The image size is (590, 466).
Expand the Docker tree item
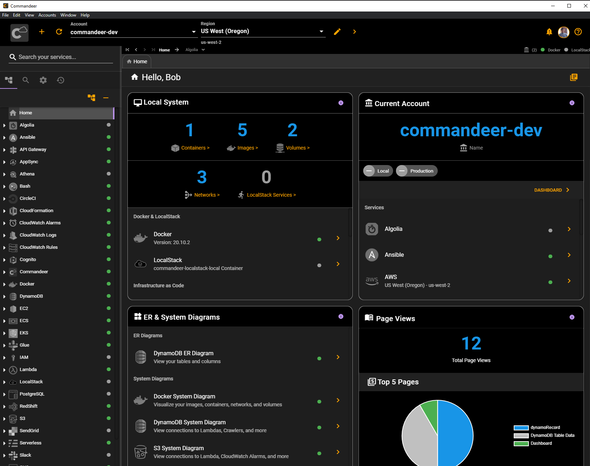click(x=4, y=284)
